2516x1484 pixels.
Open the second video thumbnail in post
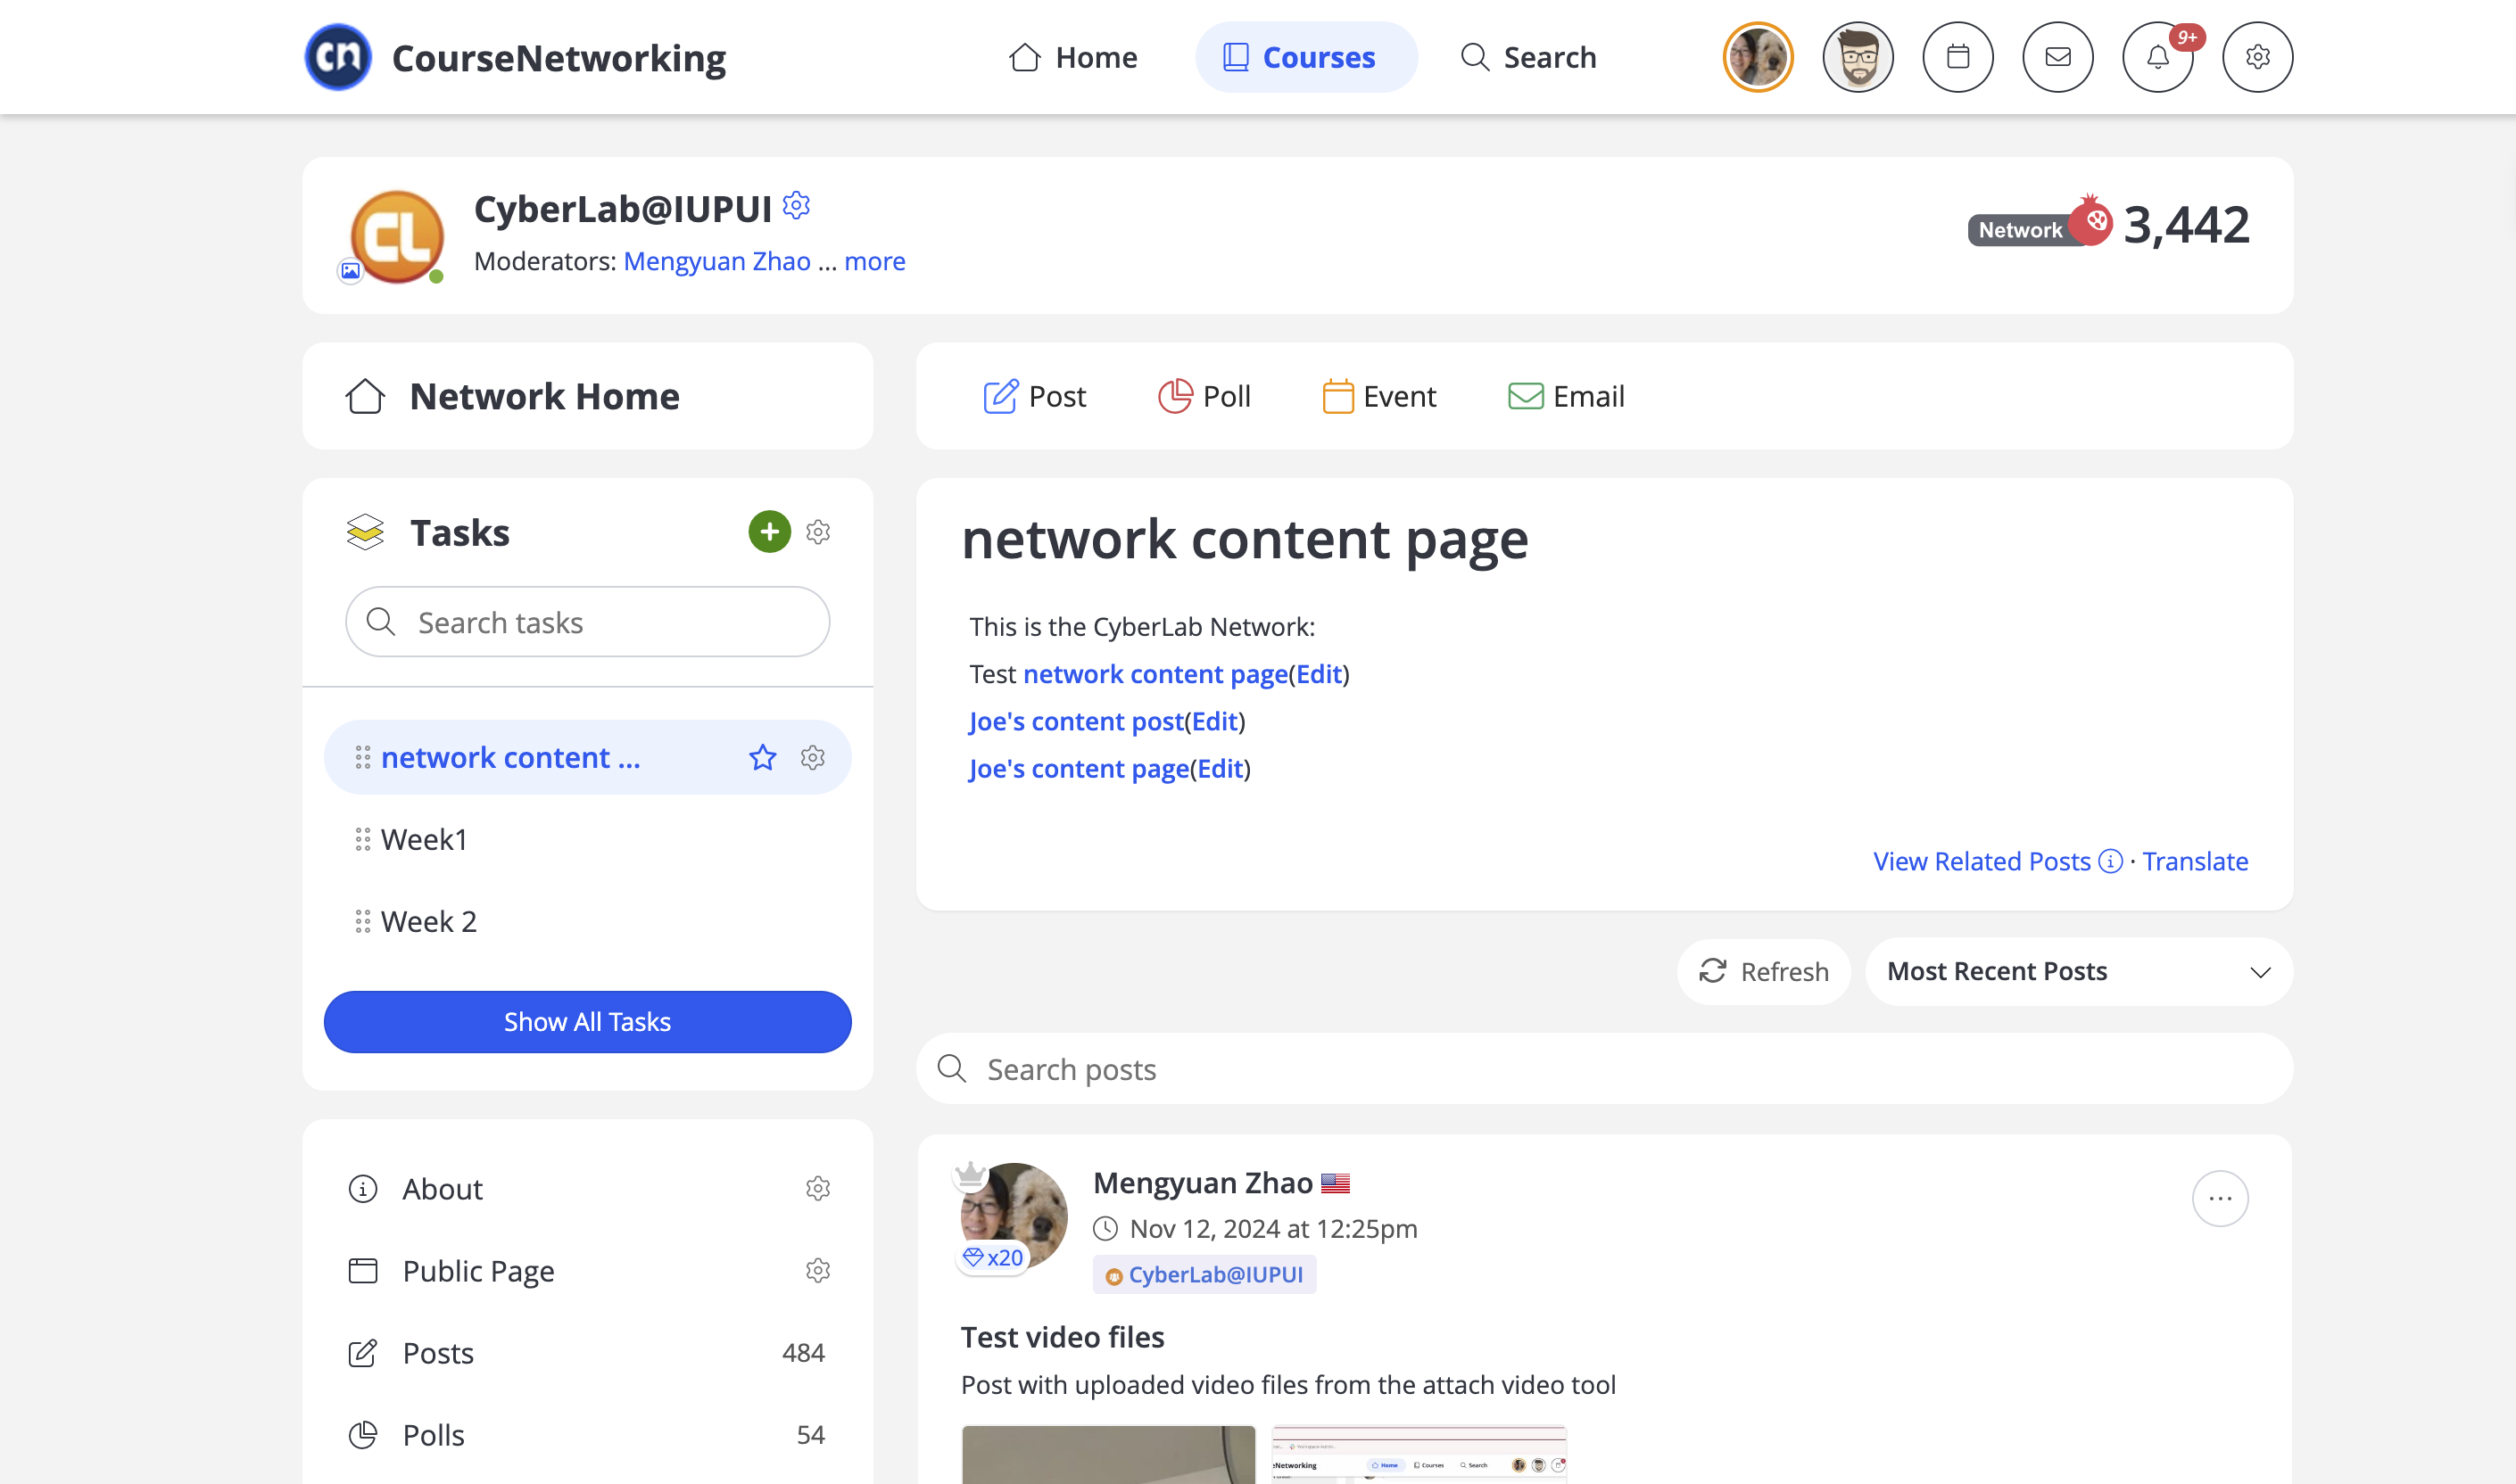(x=1419, y=1454)
